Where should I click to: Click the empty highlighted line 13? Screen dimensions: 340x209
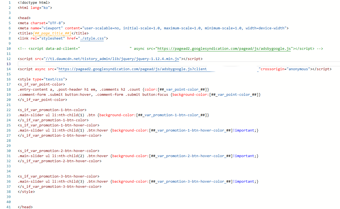click(x=179, y=64)
